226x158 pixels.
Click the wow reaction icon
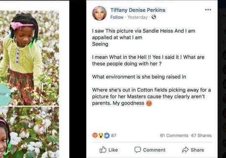(x=101, y=135)
